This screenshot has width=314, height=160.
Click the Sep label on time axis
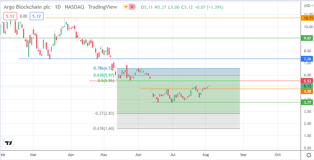tap(243, 155)
